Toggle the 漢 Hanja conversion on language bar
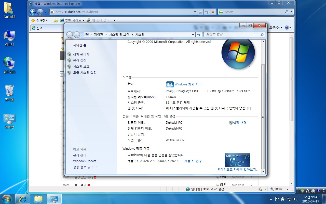Image resolution: width=326 pixels, height=204 pixels. (x=313, y=191)
